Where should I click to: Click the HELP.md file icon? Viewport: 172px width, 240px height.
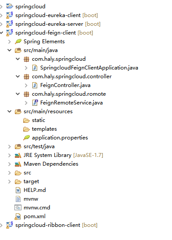point(18,190)
